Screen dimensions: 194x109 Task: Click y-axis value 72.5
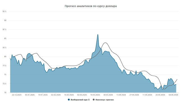click(x=4, y=83)
